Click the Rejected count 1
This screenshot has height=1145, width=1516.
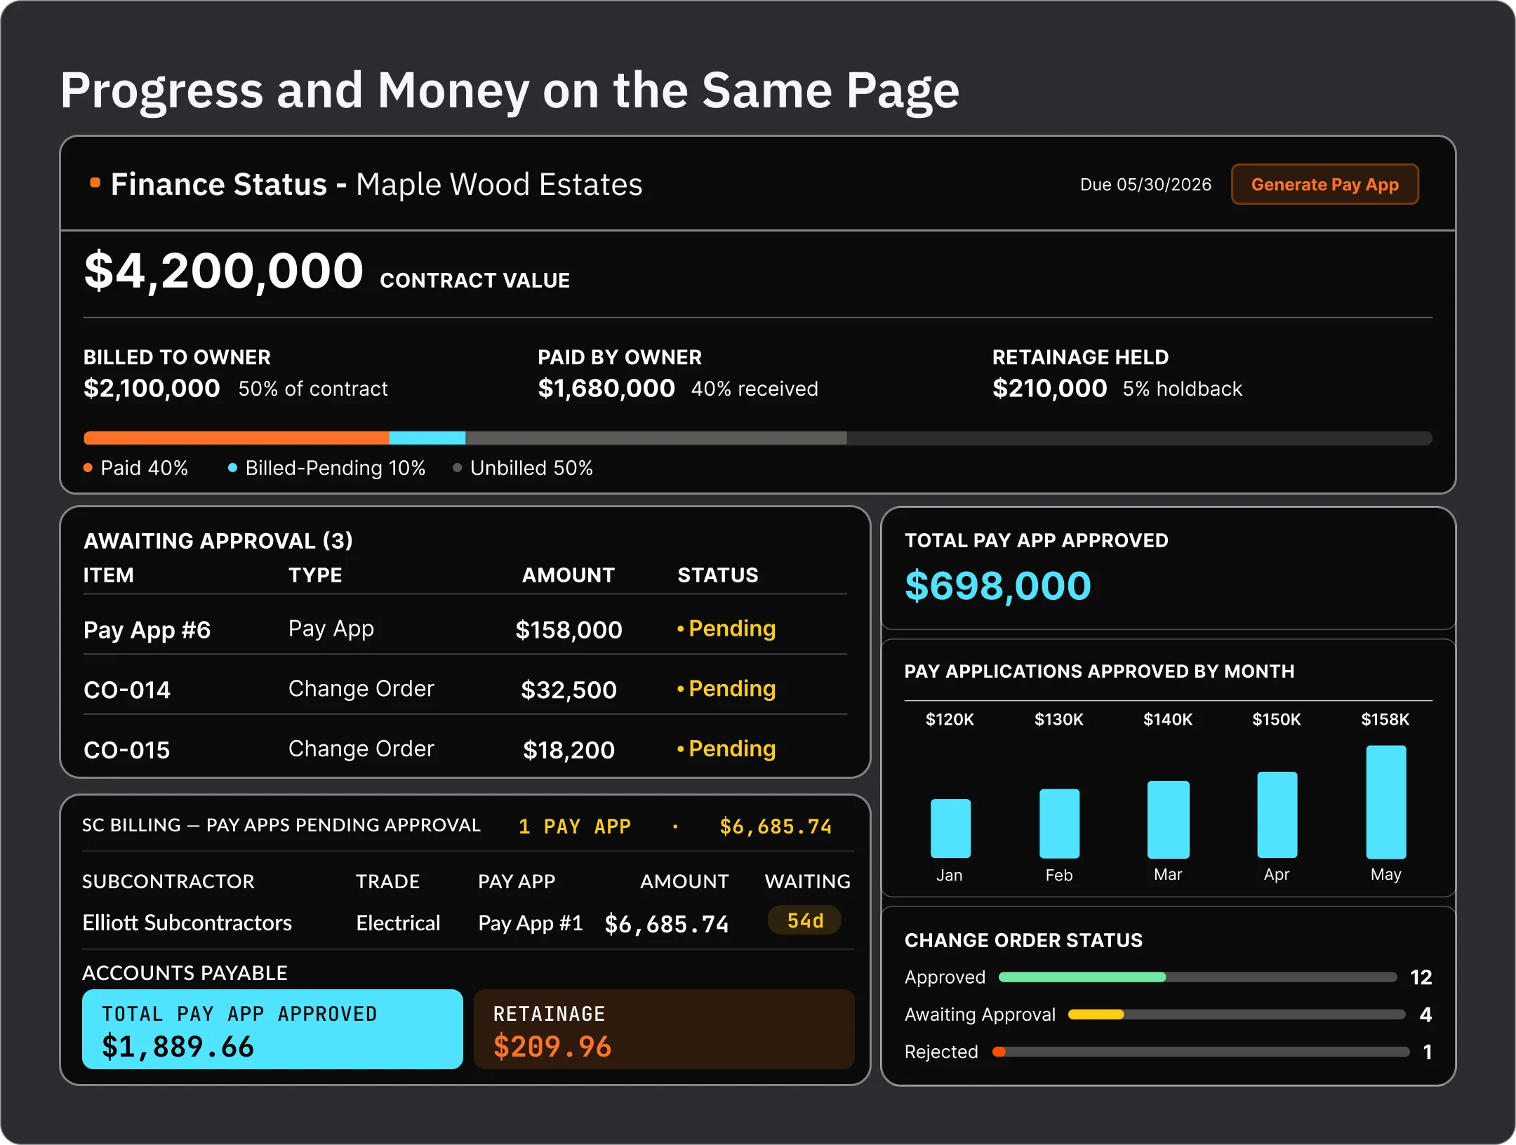click(1428, 1052)
